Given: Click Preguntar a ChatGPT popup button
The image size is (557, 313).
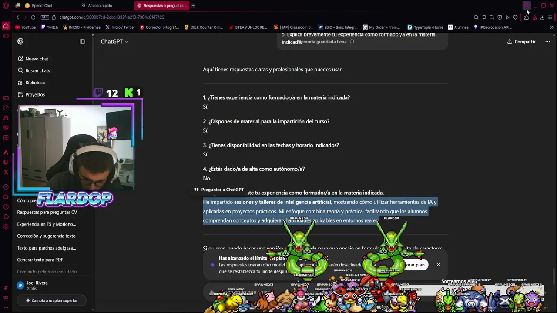Looking at the screenshot, I should 219,190.
